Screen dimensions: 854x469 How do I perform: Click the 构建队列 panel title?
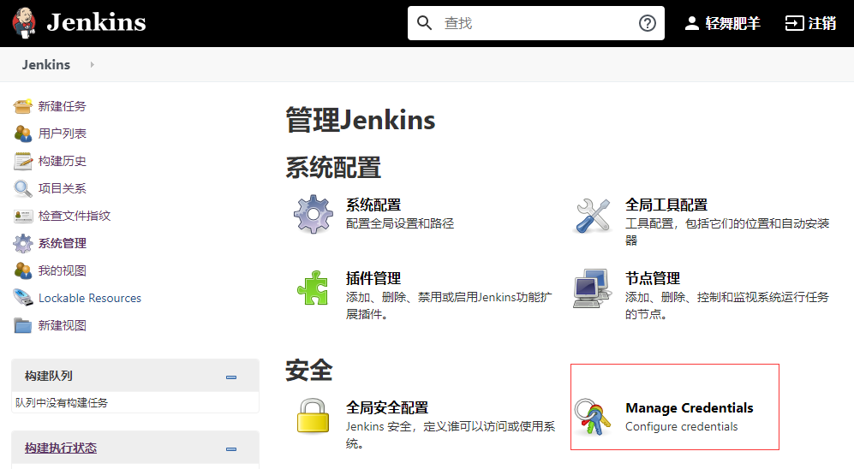(49, 376)
